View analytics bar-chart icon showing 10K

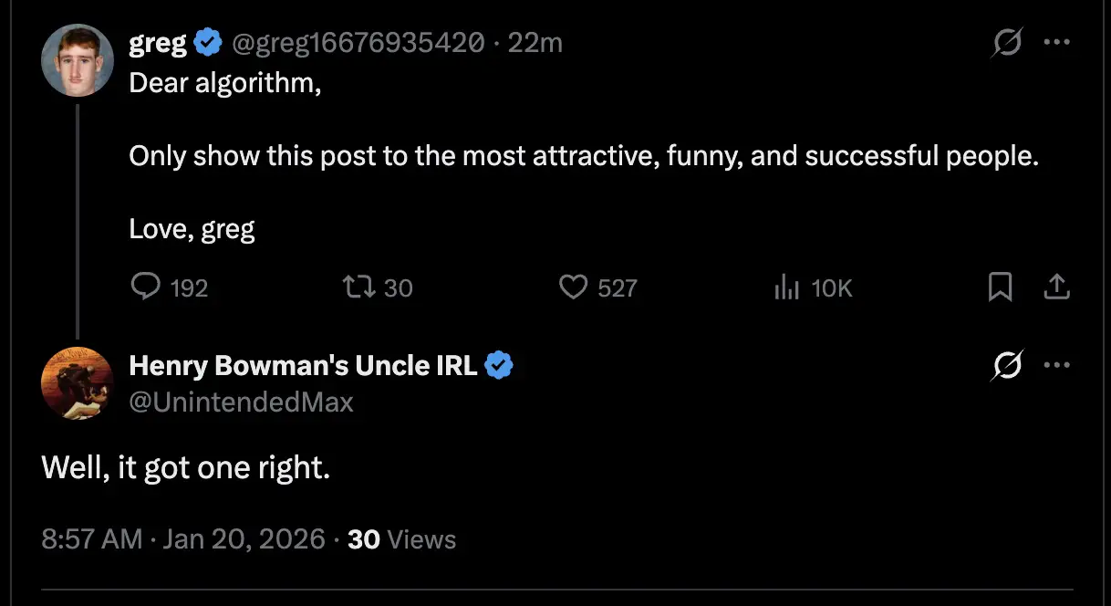(x=786, y=288)
